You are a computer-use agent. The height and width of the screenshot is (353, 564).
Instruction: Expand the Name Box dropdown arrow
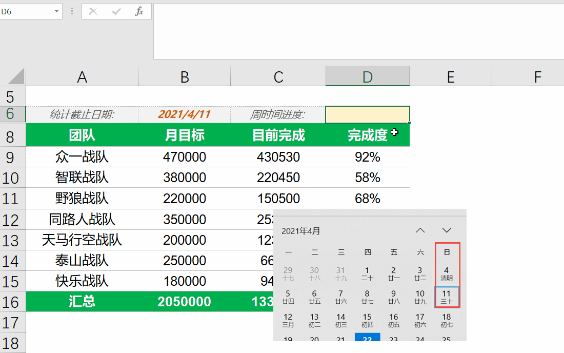pos(56,11)
